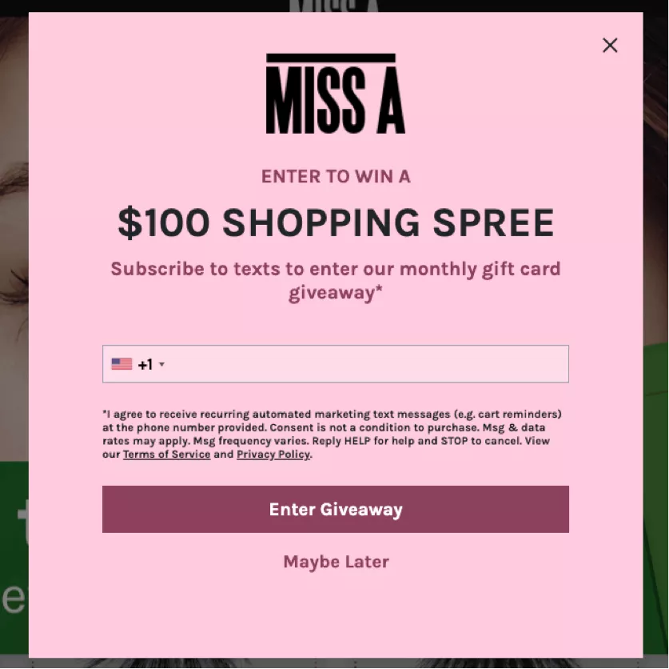
Task: Click the Subscribe to texts subtitle
Action: click(336, 281)
